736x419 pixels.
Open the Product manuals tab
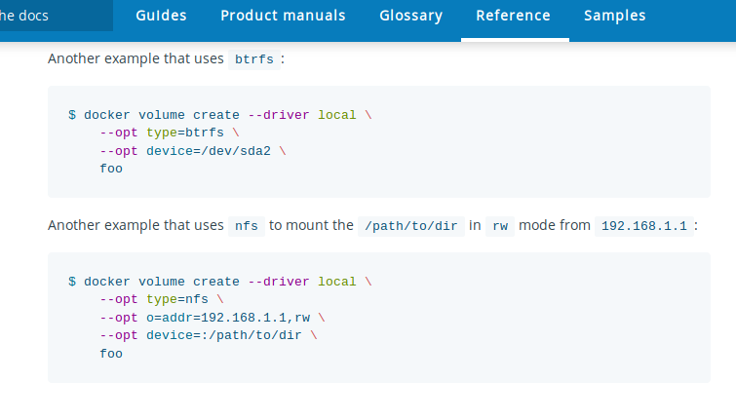coord(283,16)
